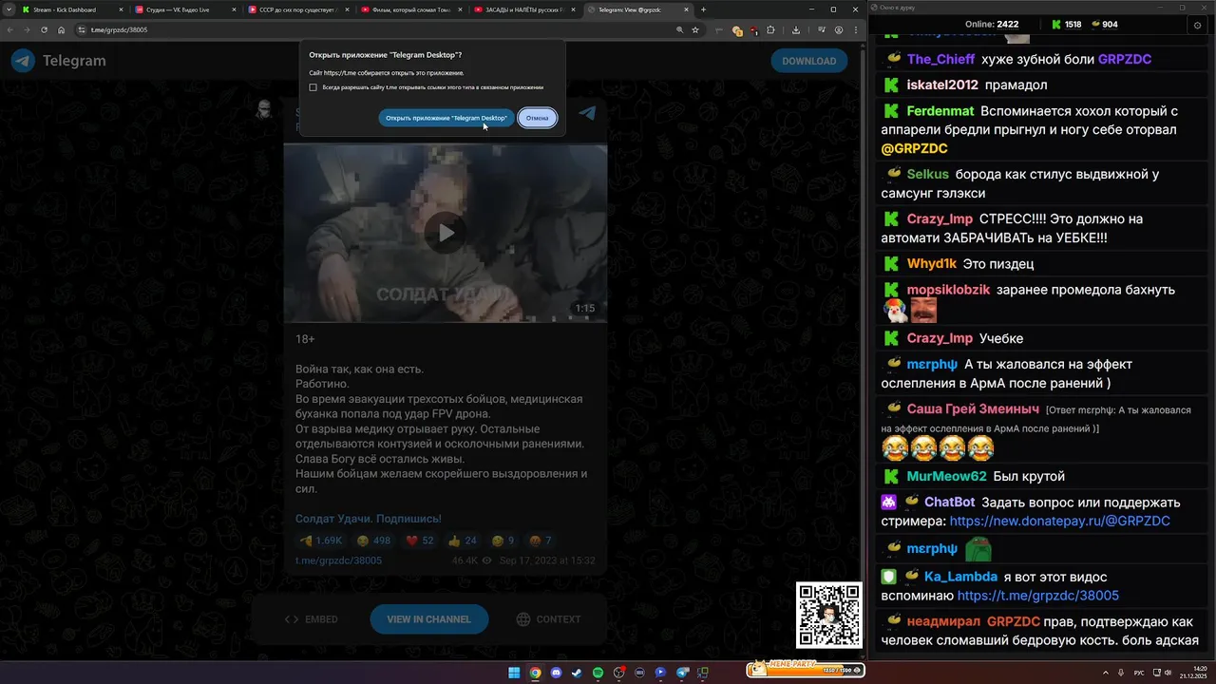Switch the РУС keyboard language indicator
Viewport: 1216px width, 684px height.
click(x=1139, y=673)
